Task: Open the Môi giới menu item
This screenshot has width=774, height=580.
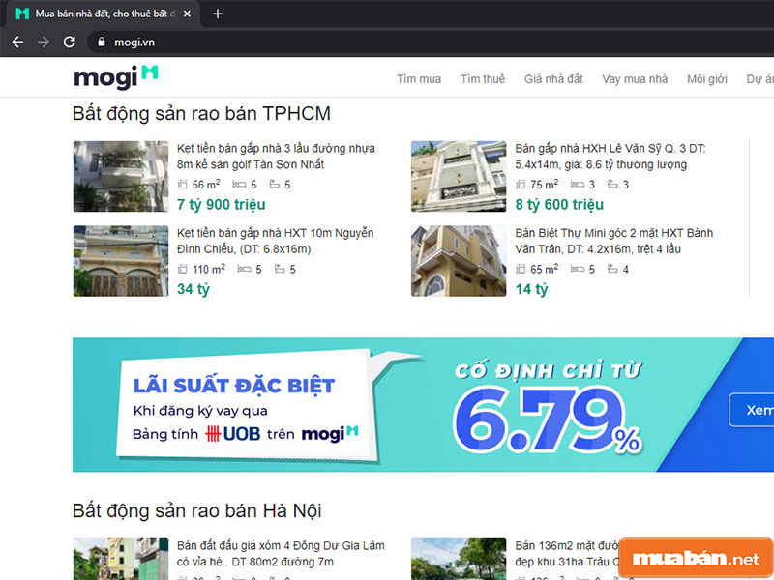Action: pyautogui.click(x=707, y=79)
